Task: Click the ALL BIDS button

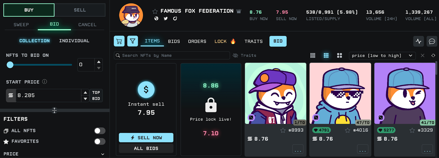Action: (x=146, y=148)
